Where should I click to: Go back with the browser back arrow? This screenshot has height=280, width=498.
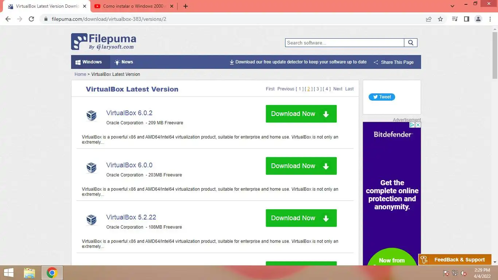coord(8,19)
